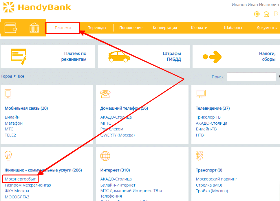Switch to the Платежи tab

pyautogui.click(x=63, y=28)
